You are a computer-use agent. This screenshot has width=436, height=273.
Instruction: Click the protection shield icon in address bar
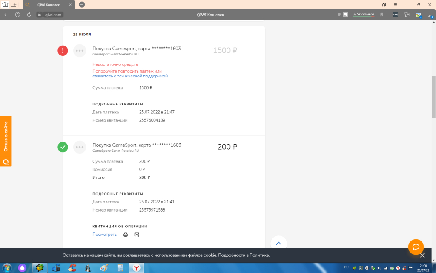(339, 15)
